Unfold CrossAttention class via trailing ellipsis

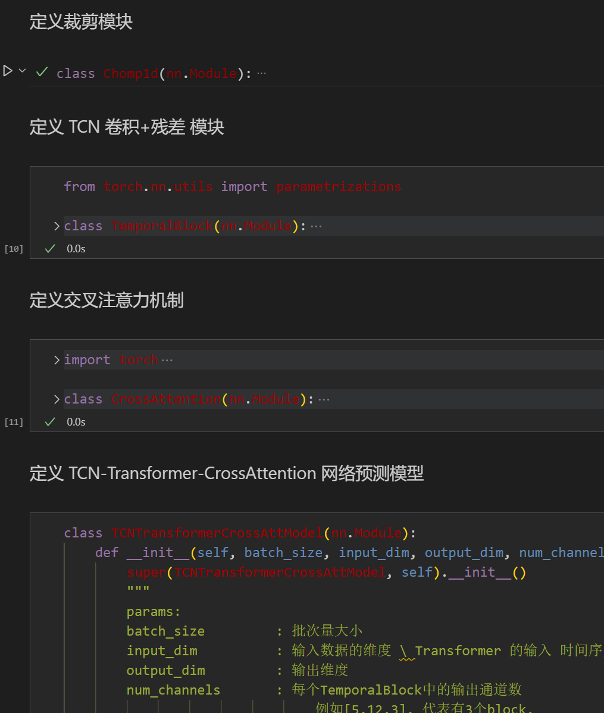tap(324, 399)
